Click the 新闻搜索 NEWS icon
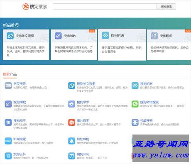The width and height of the screenshot is (191, 164). [x=8, y=141]
